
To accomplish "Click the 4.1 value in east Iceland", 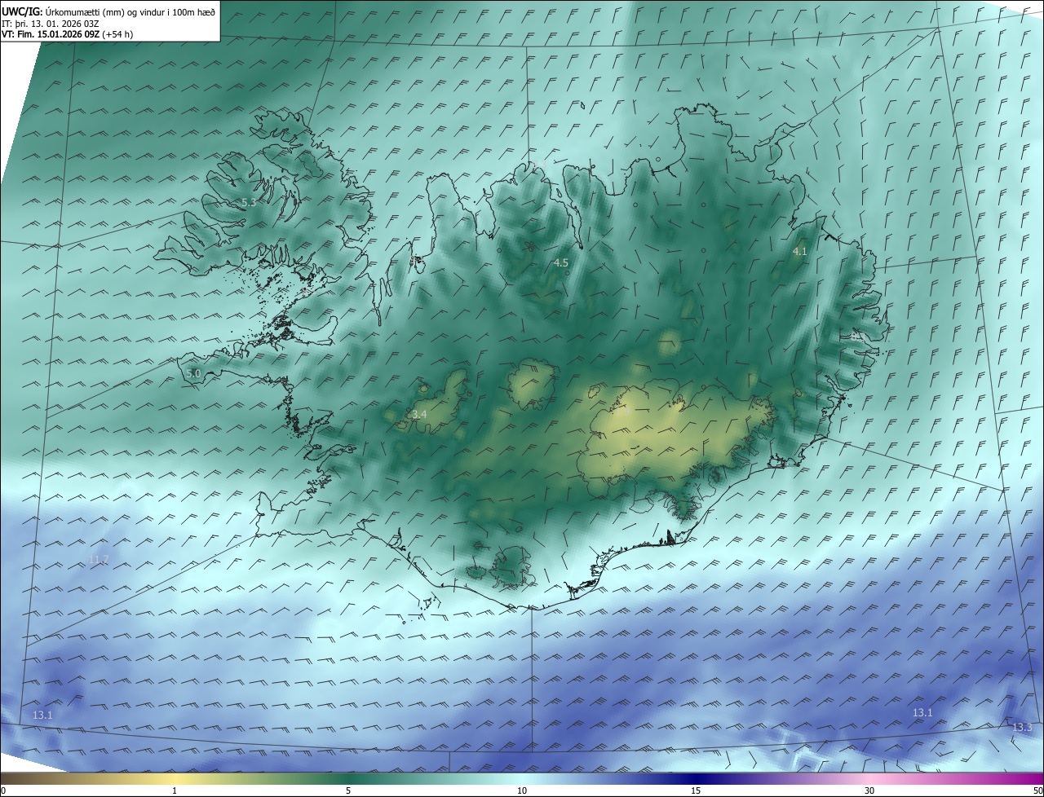I will pyautogui.click(x=800, y=252).
